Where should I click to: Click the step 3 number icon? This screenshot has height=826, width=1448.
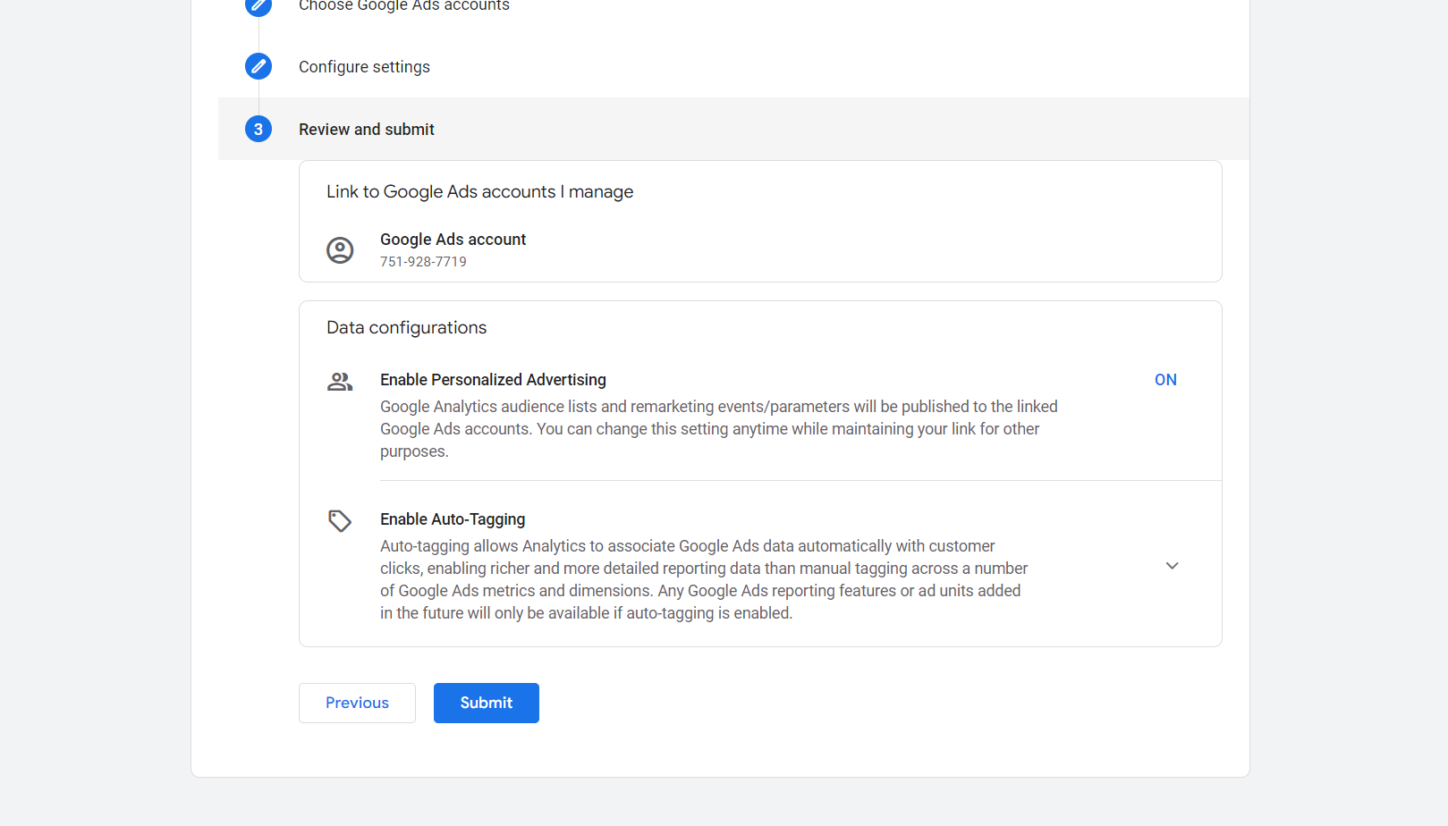point(258,129)
